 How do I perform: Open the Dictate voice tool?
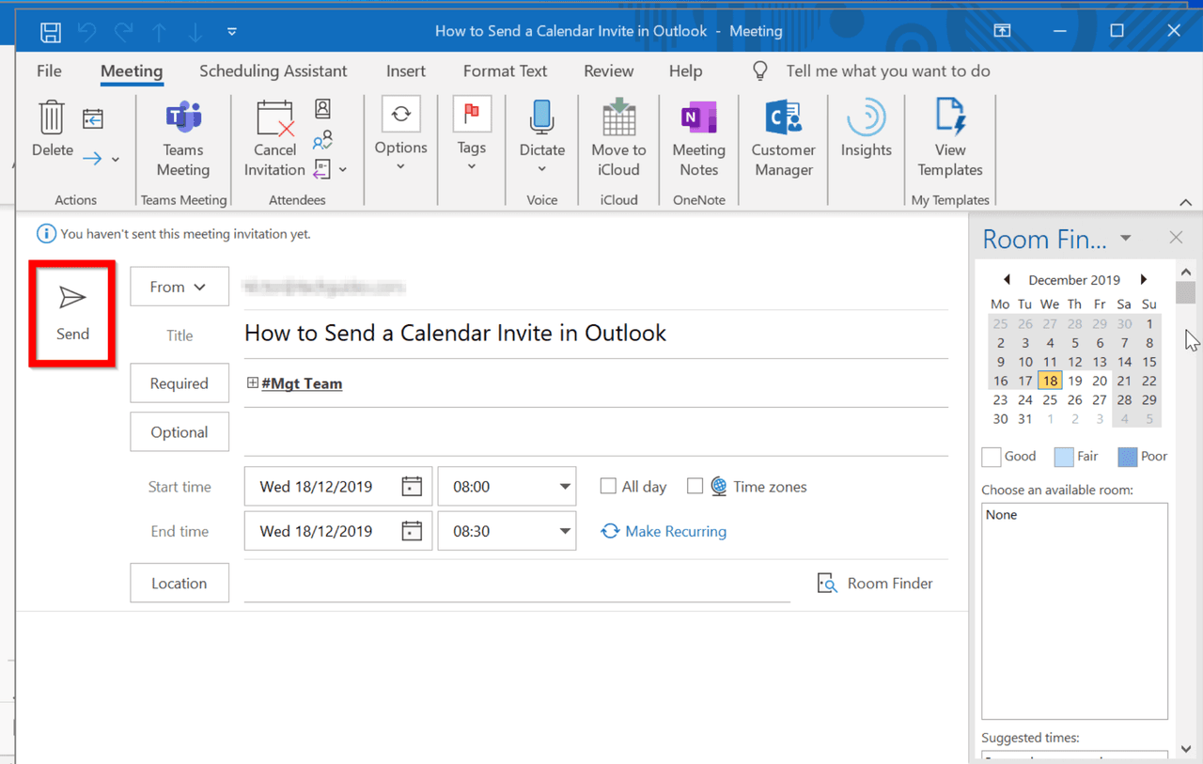541,139
